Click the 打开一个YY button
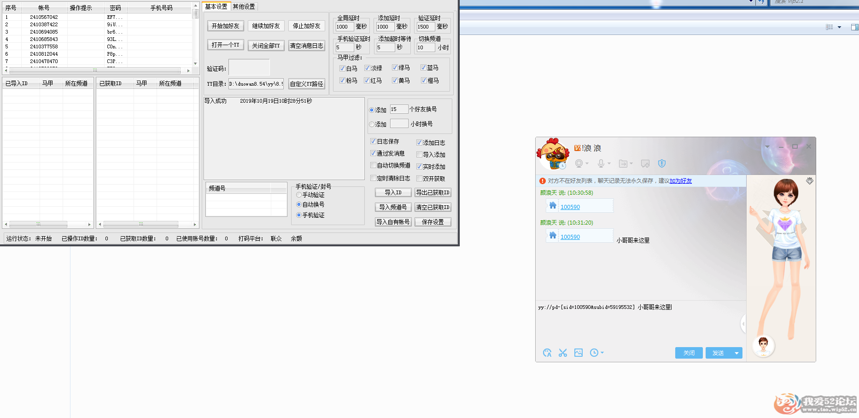The height and width of the screenshot is (418, 859). coord(226,45)
